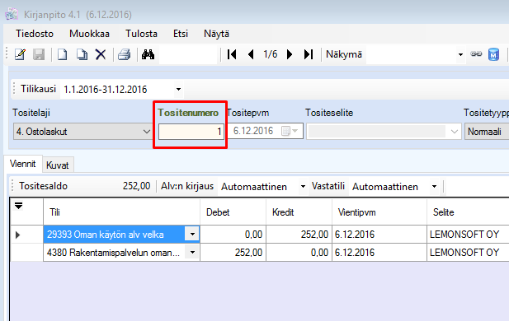This screenshot has height=321, width=509.
Task: Click Debet 0,00 in 29393 row
Action: point(233,235)
